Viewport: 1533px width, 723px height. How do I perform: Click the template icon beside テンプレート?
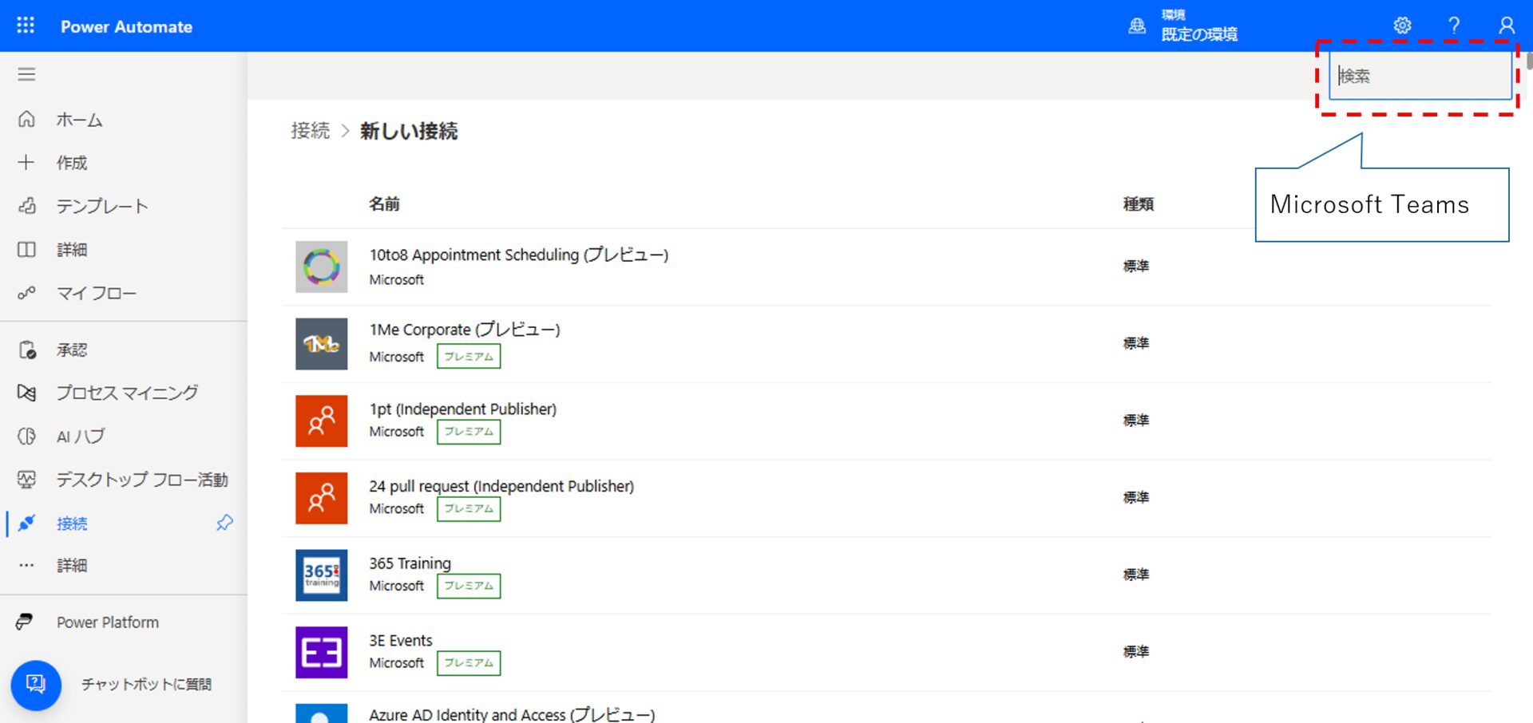(x=26, y=206)
